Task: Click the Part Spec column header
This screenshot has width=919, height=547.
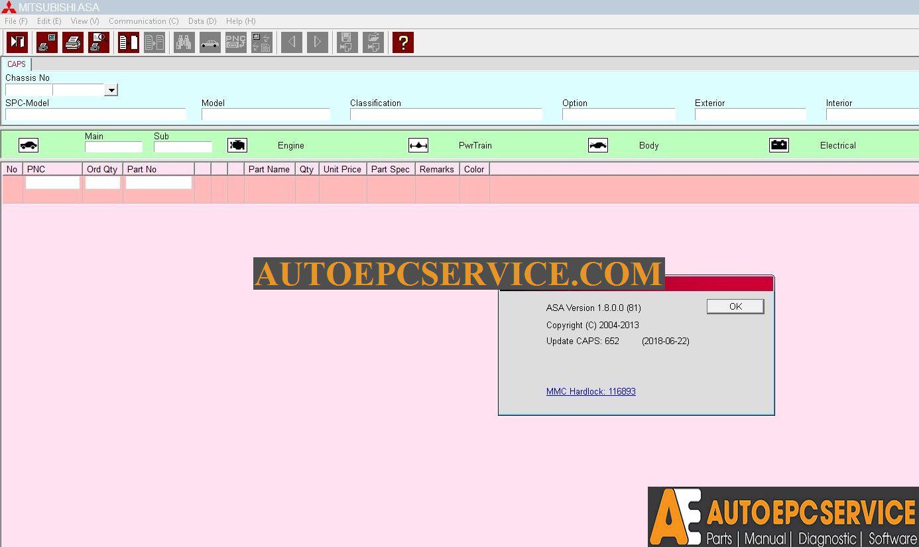Action: pos(391,169)
